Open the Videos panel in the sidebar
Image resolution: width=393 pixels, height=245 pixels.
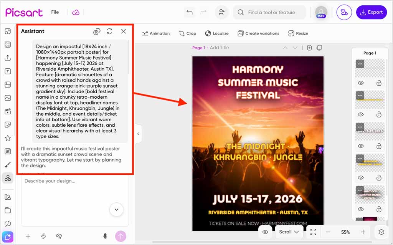(x=8, y=111)
